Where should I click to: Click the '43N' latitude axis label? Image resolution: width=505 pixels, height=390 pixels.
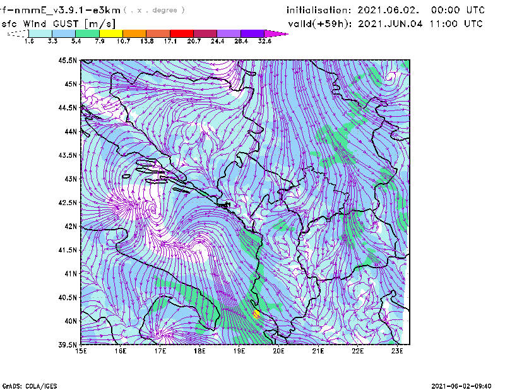pyautogui.click(x=71, y=179)
